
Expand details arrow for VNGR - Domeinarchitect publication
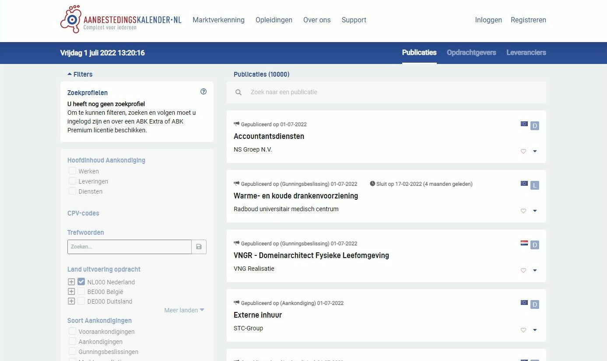tap(535, 270)
